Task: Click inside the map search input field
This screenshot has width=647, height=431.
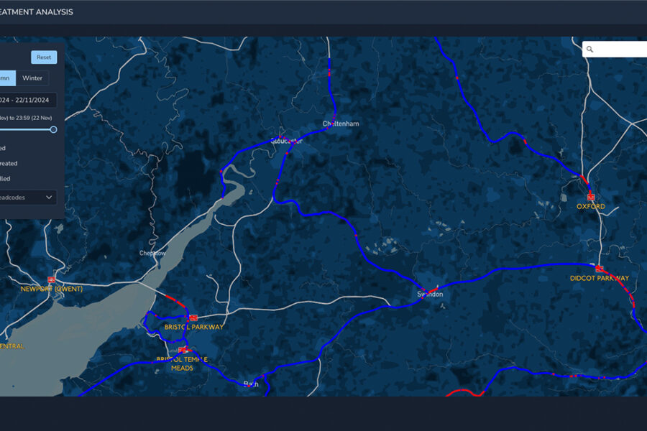Action: (615, 49)
